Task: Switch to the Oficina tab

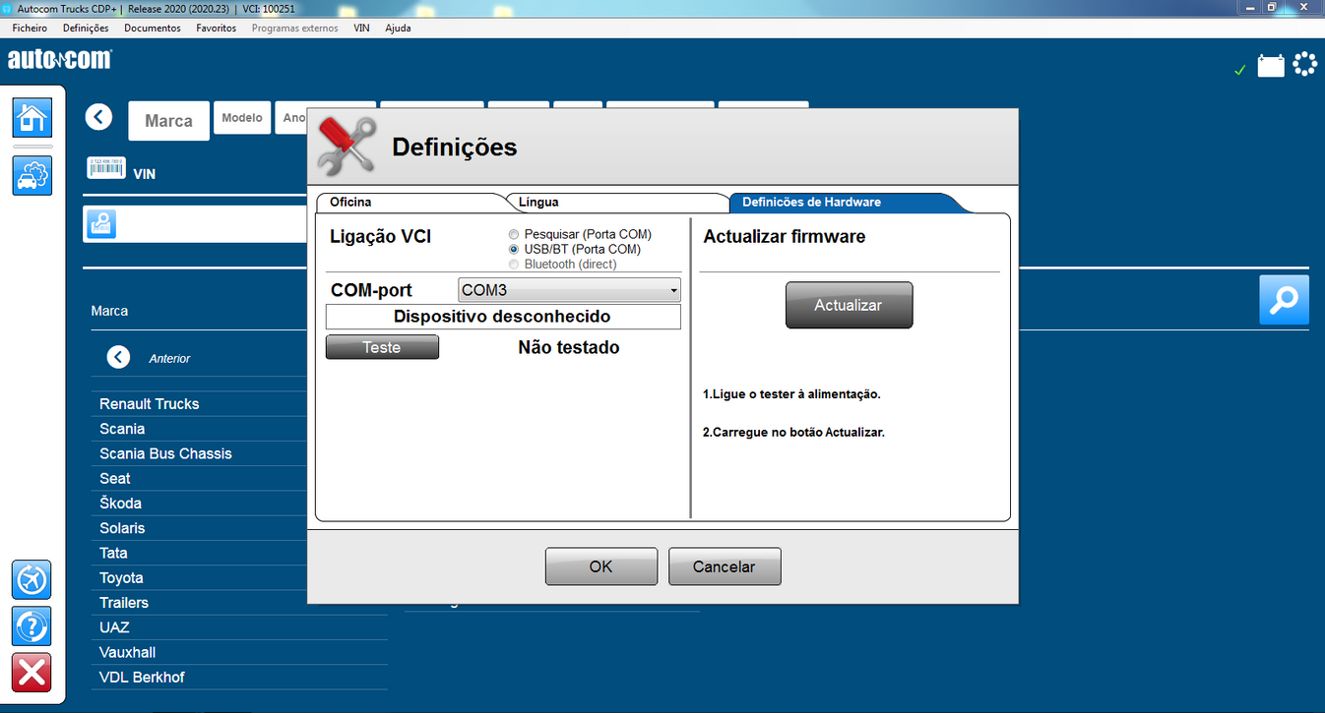Action: (351, 202)
